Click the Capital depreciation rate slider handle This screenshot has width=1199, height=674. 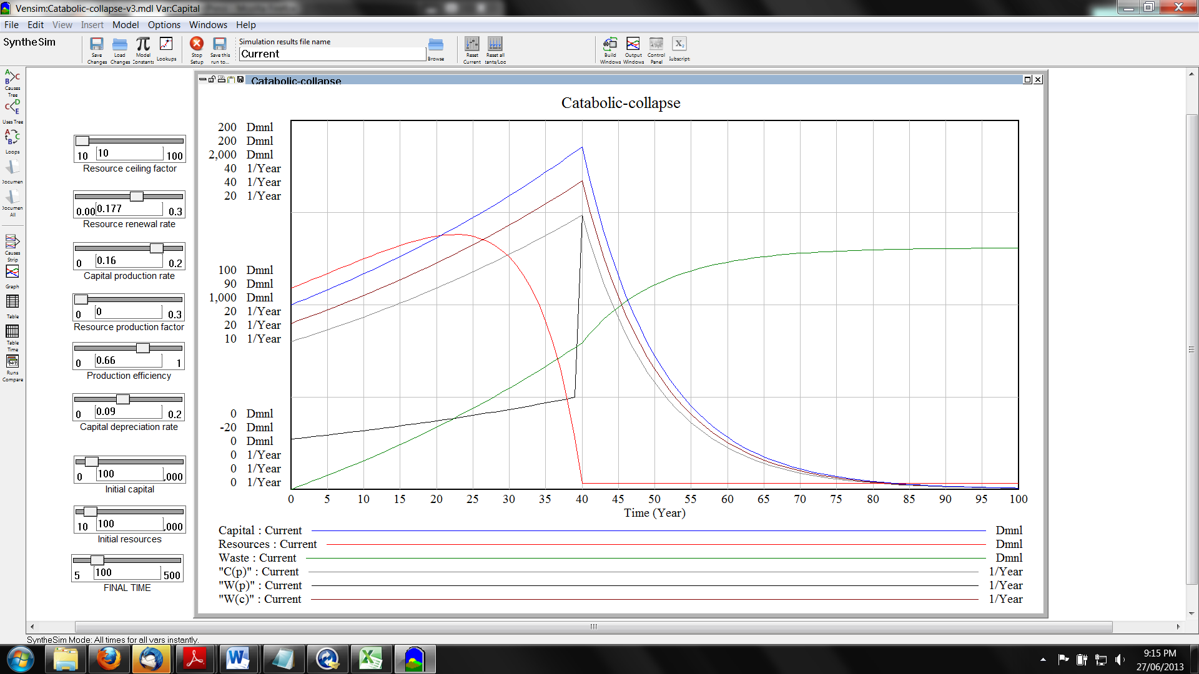point(123,399)
